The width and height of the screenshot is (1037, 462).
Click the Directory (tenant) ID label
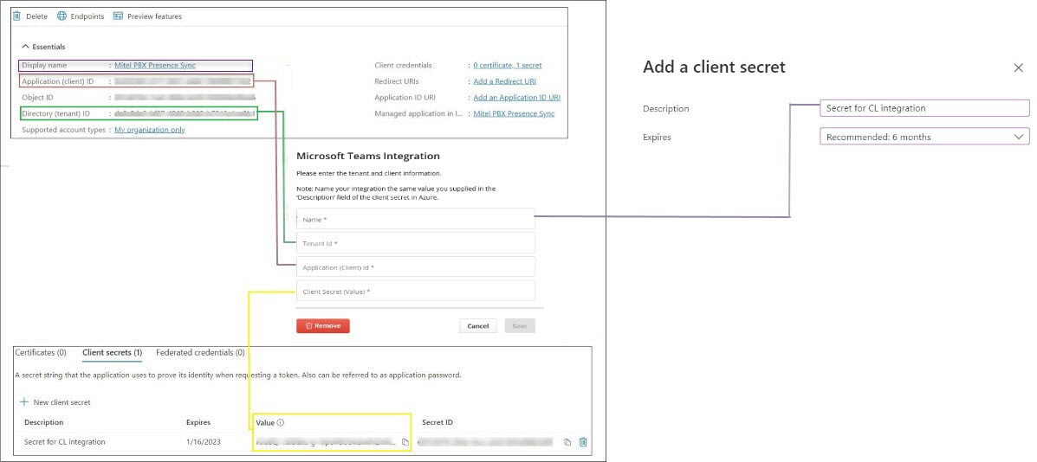click(x=55, y=113)
